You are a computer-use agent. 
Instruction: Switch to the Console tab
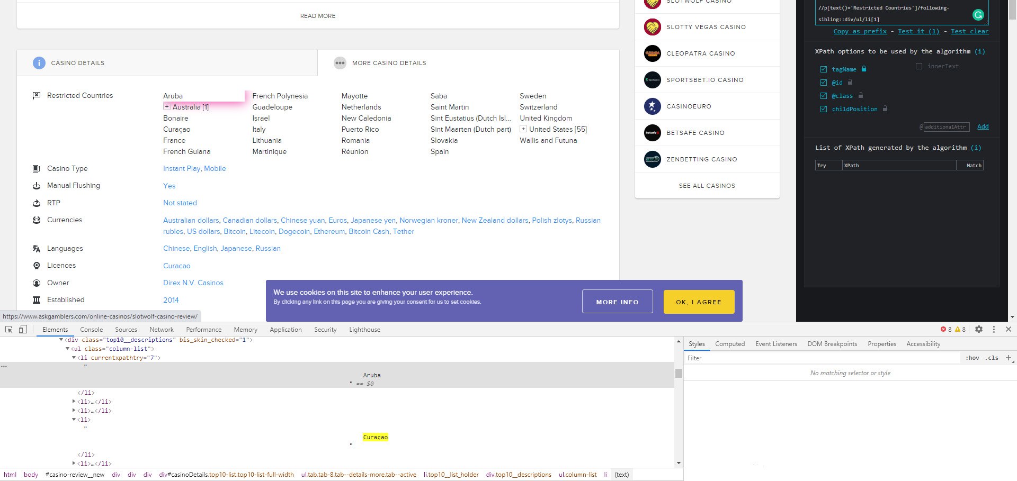point(92,330)
